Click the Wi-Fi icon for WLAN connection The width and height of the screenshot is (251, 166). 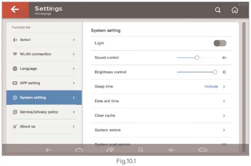15,54
